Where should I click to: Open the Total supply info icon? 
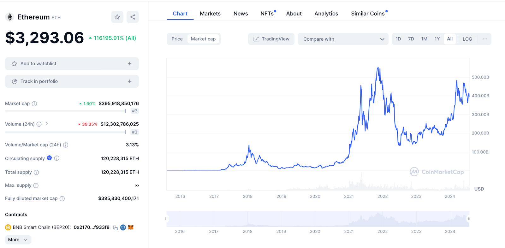pyautogui.click(x=36, y=172)
